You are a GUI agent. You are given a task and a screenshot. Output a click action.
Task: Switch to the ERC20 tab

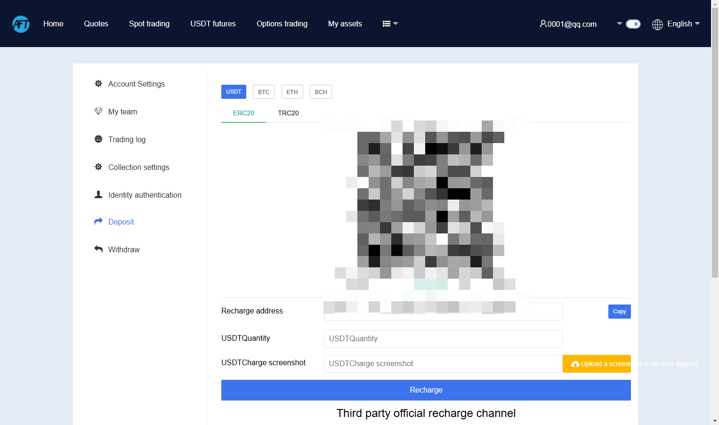(243, 113)
